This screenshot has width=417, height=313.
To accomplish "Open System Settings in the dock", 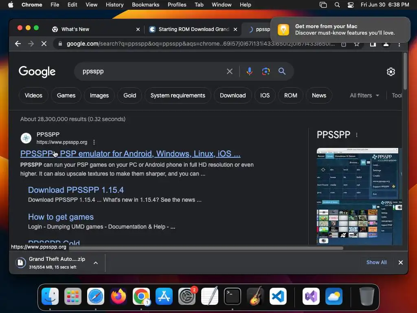I will (187, 296).
